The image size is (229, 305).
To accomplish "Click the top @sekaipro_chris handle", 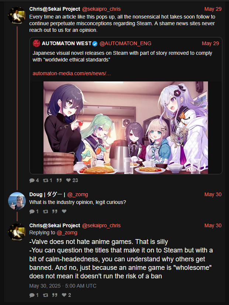I will pos(101,9).
